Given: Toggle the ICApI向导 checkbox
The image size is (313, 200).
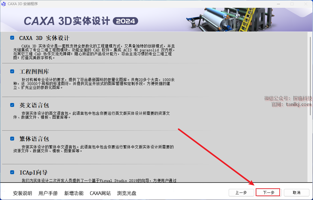Looking at the screenshot, I should point(12,172).
